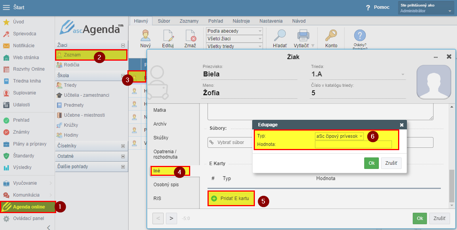Open the Všetci žiaci filter dropdown
Viewport: 457px width, 230px height.
234,39
